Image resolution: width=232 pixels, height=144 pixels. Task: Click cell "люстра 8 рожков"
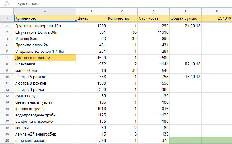45,83
